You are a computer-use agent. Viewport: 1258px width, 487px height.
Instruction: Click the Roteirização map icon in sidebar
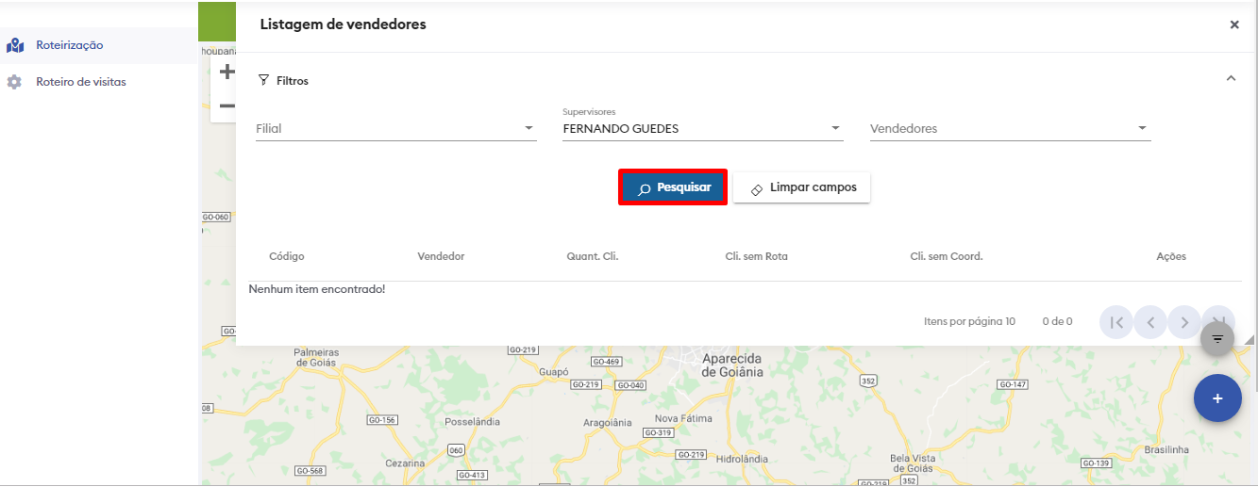(14, 45)
